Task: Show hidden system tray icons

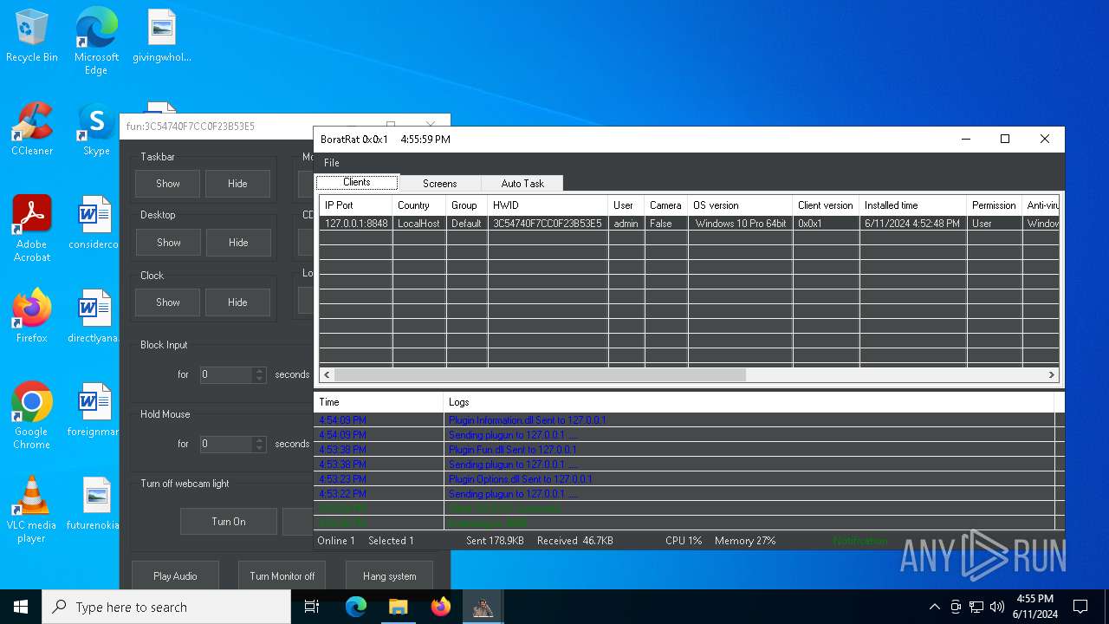Action: [934, 607]
